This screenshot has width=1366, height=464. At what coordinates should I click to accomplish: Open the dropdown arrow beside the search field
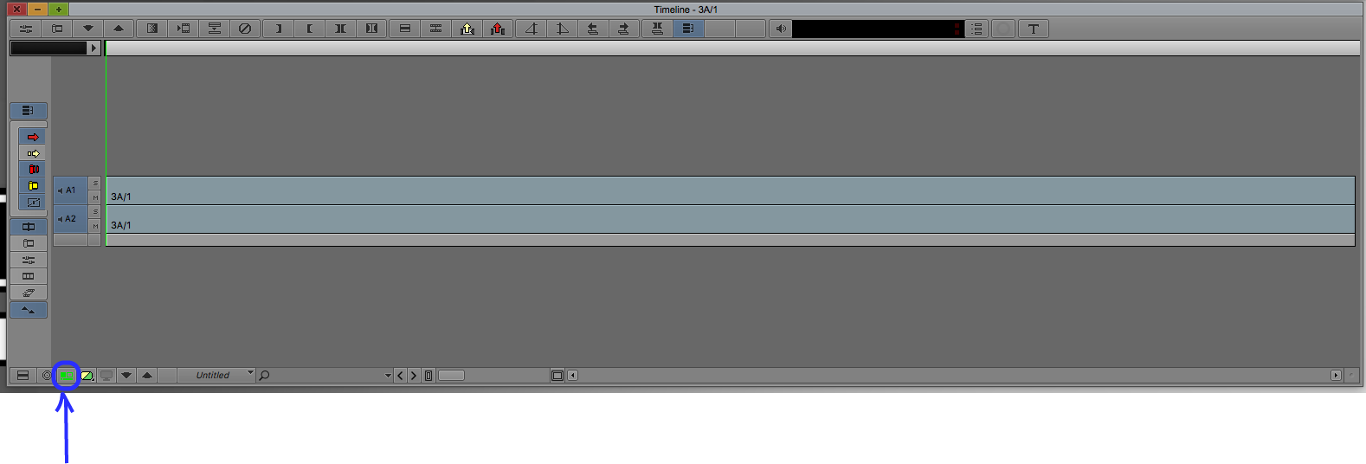(388, 376)
